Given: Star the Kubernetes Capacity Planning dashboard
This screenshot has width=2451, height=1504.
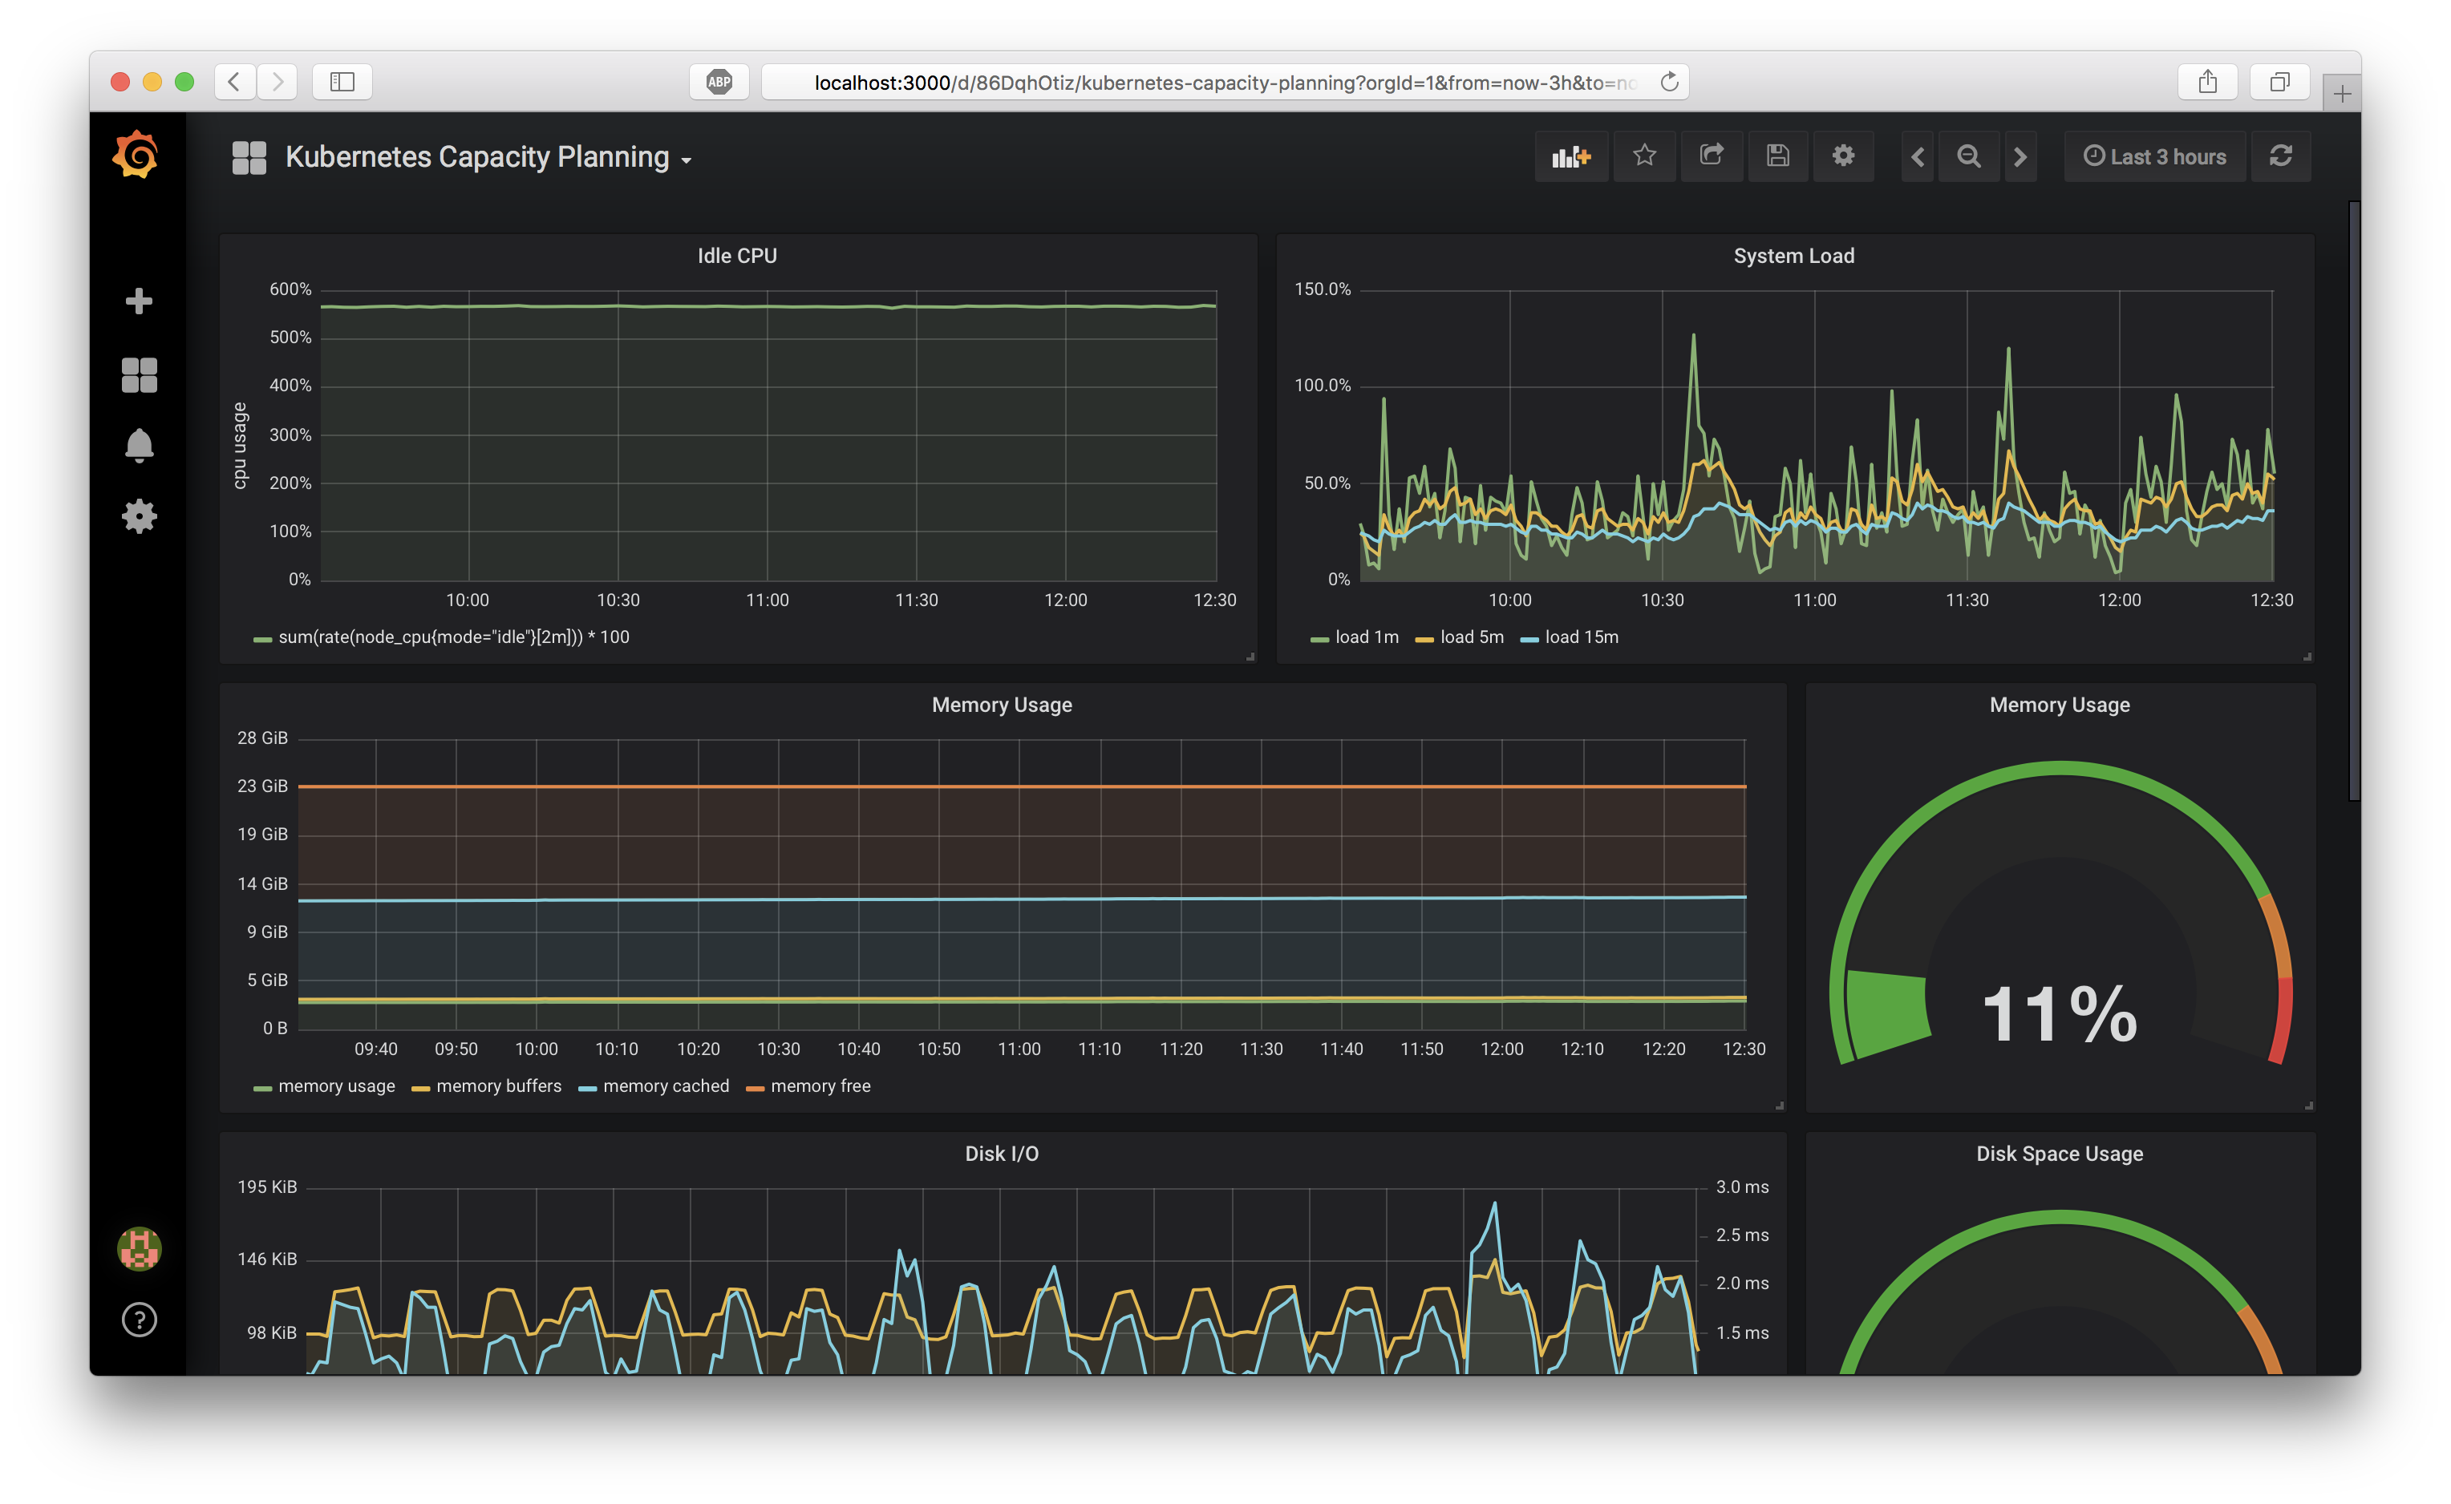Looking at the screenshot, I should coord(1644,156).
